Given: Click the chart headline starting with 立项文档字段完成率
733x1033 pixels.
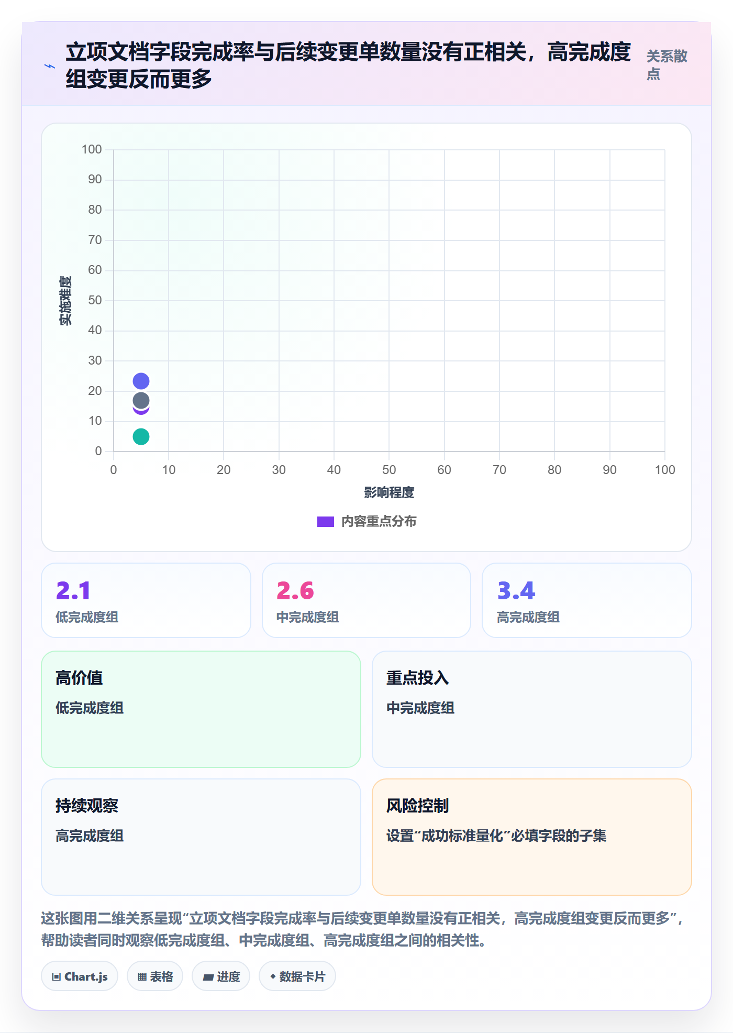Looking at the screenshot, I should tap(348, 65).
